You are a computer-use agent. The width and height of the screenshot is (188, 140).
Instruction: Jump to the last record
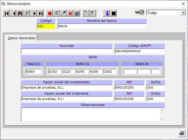pyautogui.click(x=41, y=13)
